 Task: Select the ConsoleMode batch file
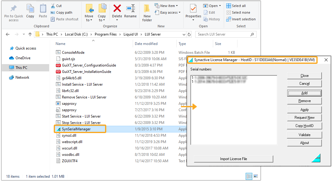[x=73, y=53]
